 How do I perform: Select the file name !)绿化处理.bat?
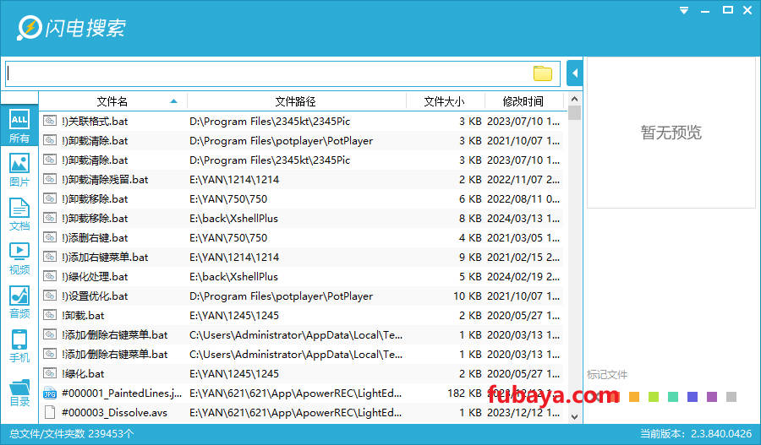pos(95,276)
